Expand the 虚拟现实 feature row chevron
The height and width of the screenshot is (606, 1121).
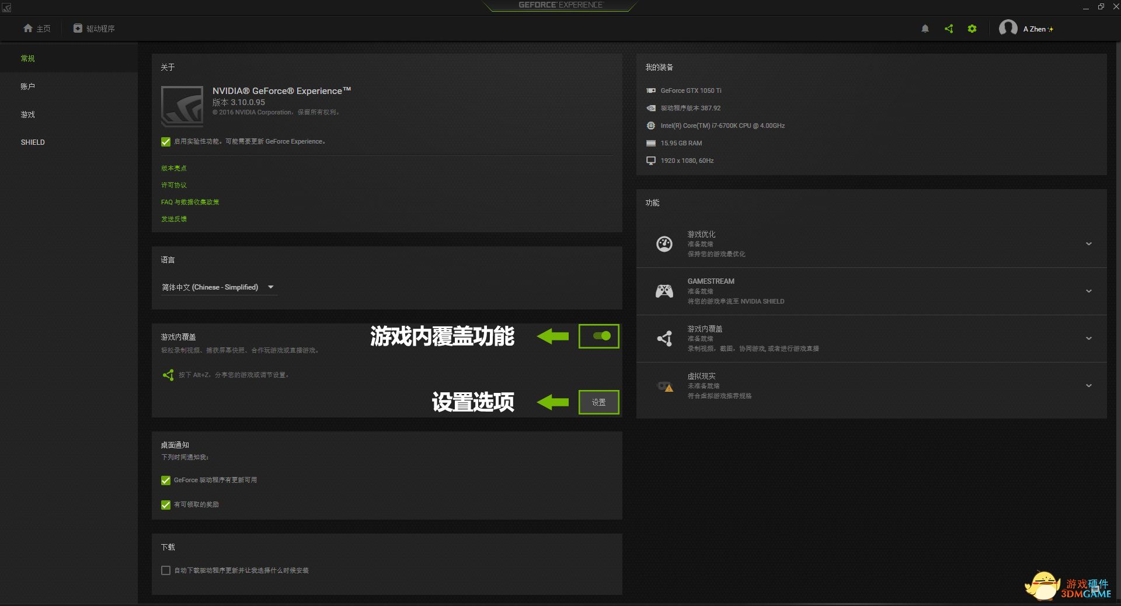click(1089, 386)
